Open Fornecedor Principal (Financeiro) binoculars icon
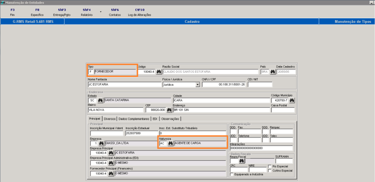 111,173
